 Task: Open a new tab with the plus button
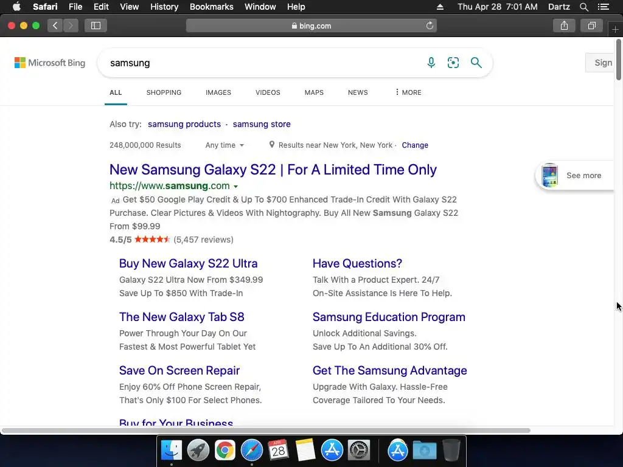[x=615, y=29]
